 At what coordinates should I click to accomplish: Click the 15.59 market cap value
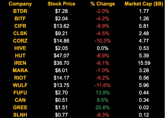(x=144, y=63)
